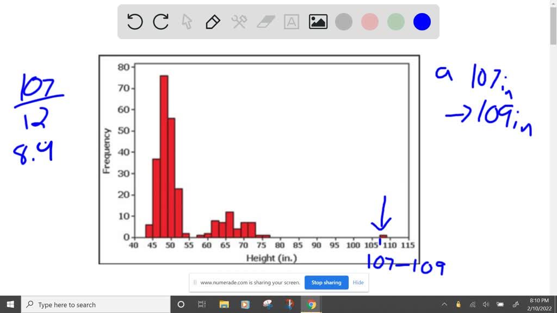Click the Undo arrow icon
This screenshot has height=313, width=557.
tap(134, 22)
